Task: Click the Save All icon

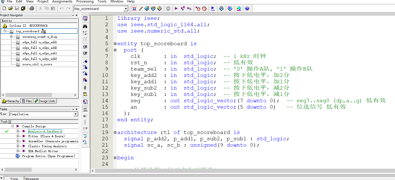Action: [23, 9]
